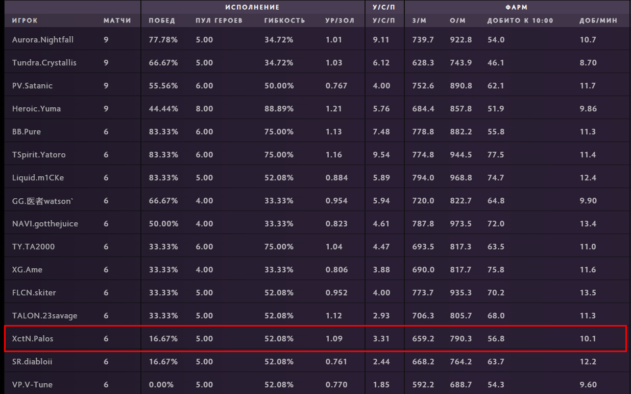Select player Heroic.Yuma
This screenshot has height=394, width=631.
[36, 108]
